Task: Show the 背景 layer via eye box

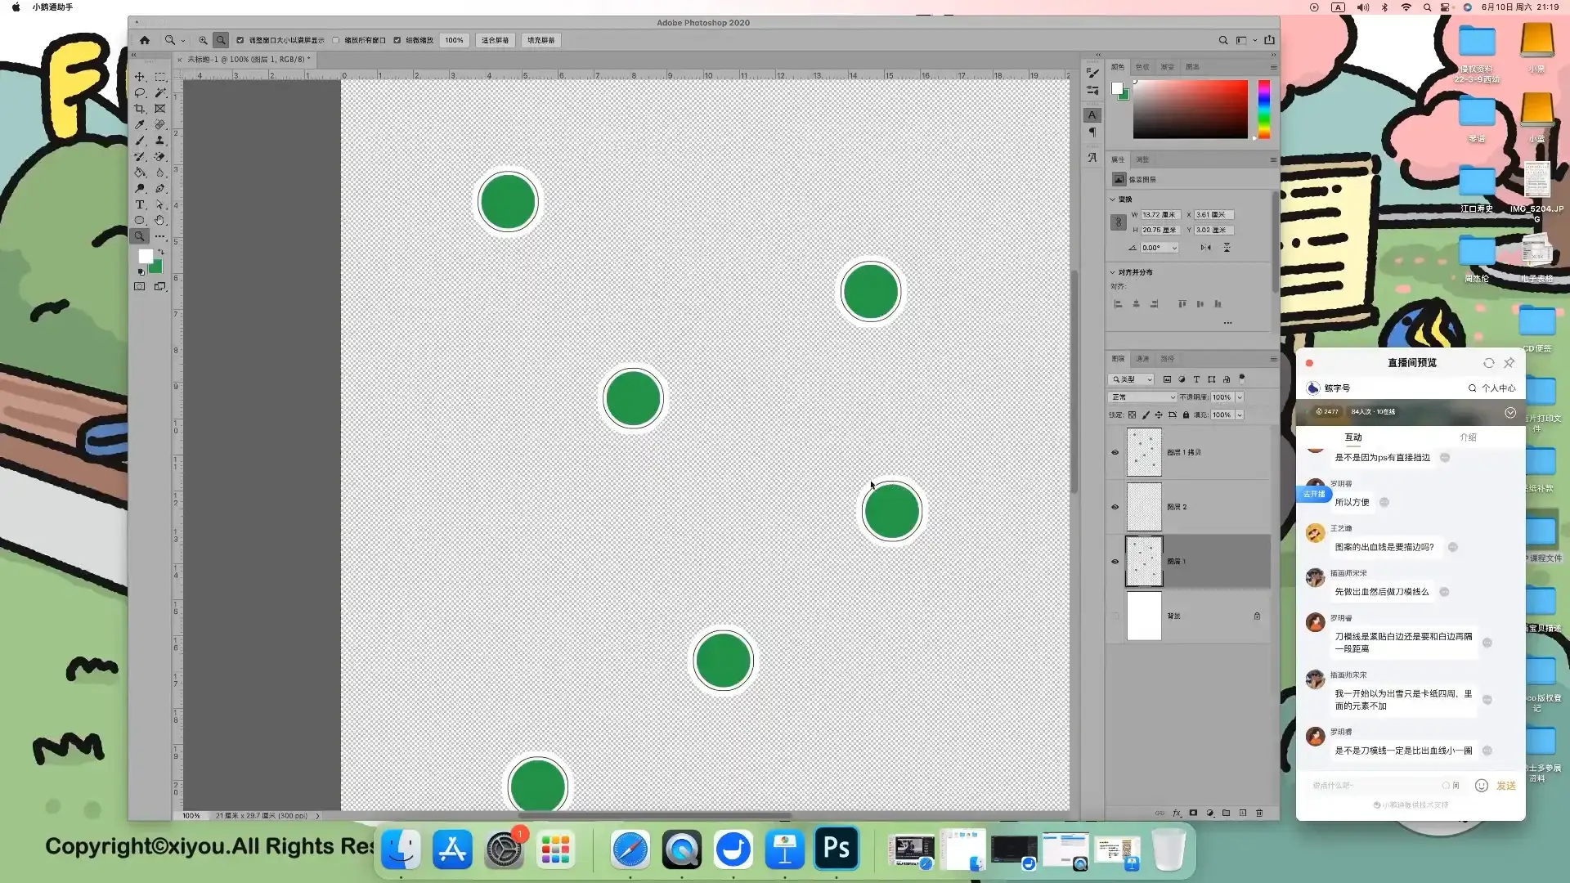Action: (x=1115, y=616)
